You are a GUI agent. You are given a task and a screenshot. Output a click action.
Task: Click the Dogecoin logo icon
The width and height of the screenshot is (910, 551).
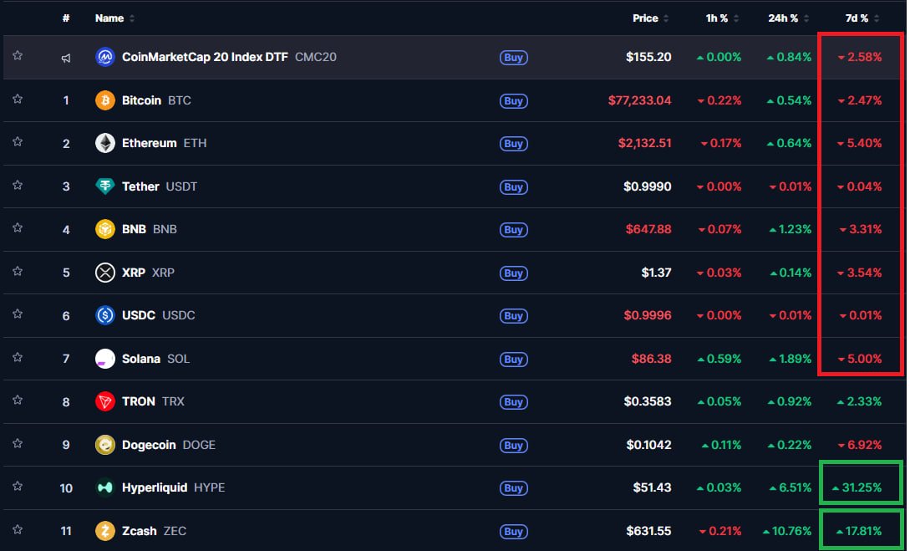click(x=105, y=445)
